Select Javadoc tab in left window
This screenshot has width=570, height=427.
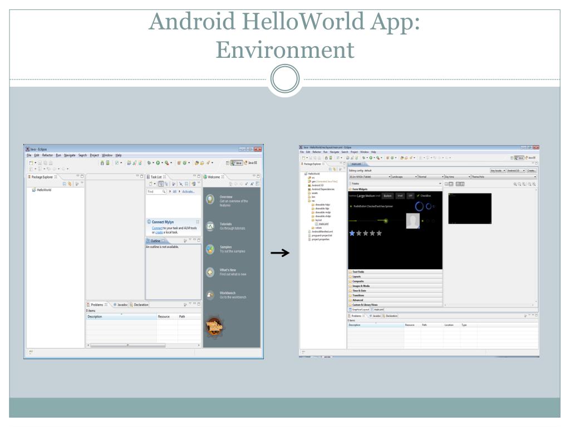click(120, 305)
